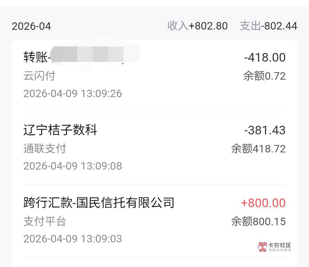The height and width of the screenshot is (267, 309).
Task: Click the red +800.00 deposit amount
Action: tap(263, 203)
